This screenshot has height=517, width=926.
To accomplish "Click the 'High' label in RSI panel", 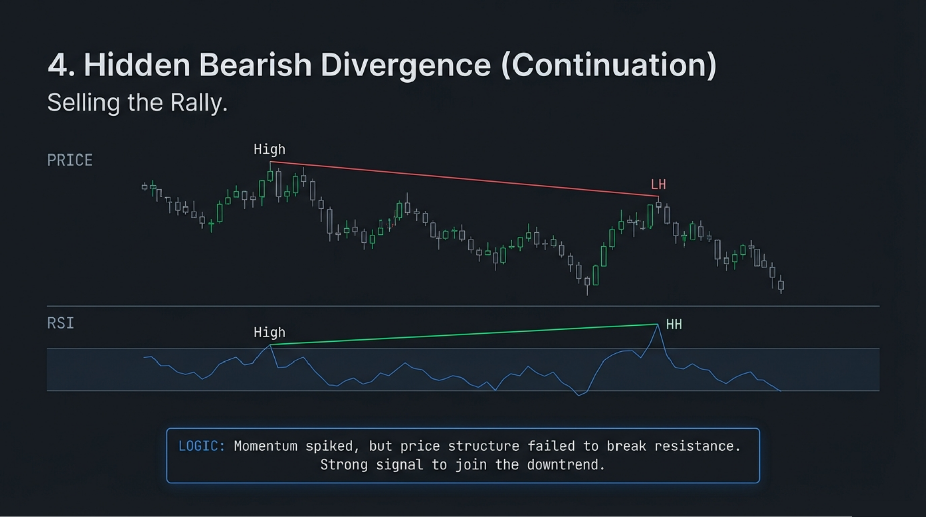I will [270, 332].
